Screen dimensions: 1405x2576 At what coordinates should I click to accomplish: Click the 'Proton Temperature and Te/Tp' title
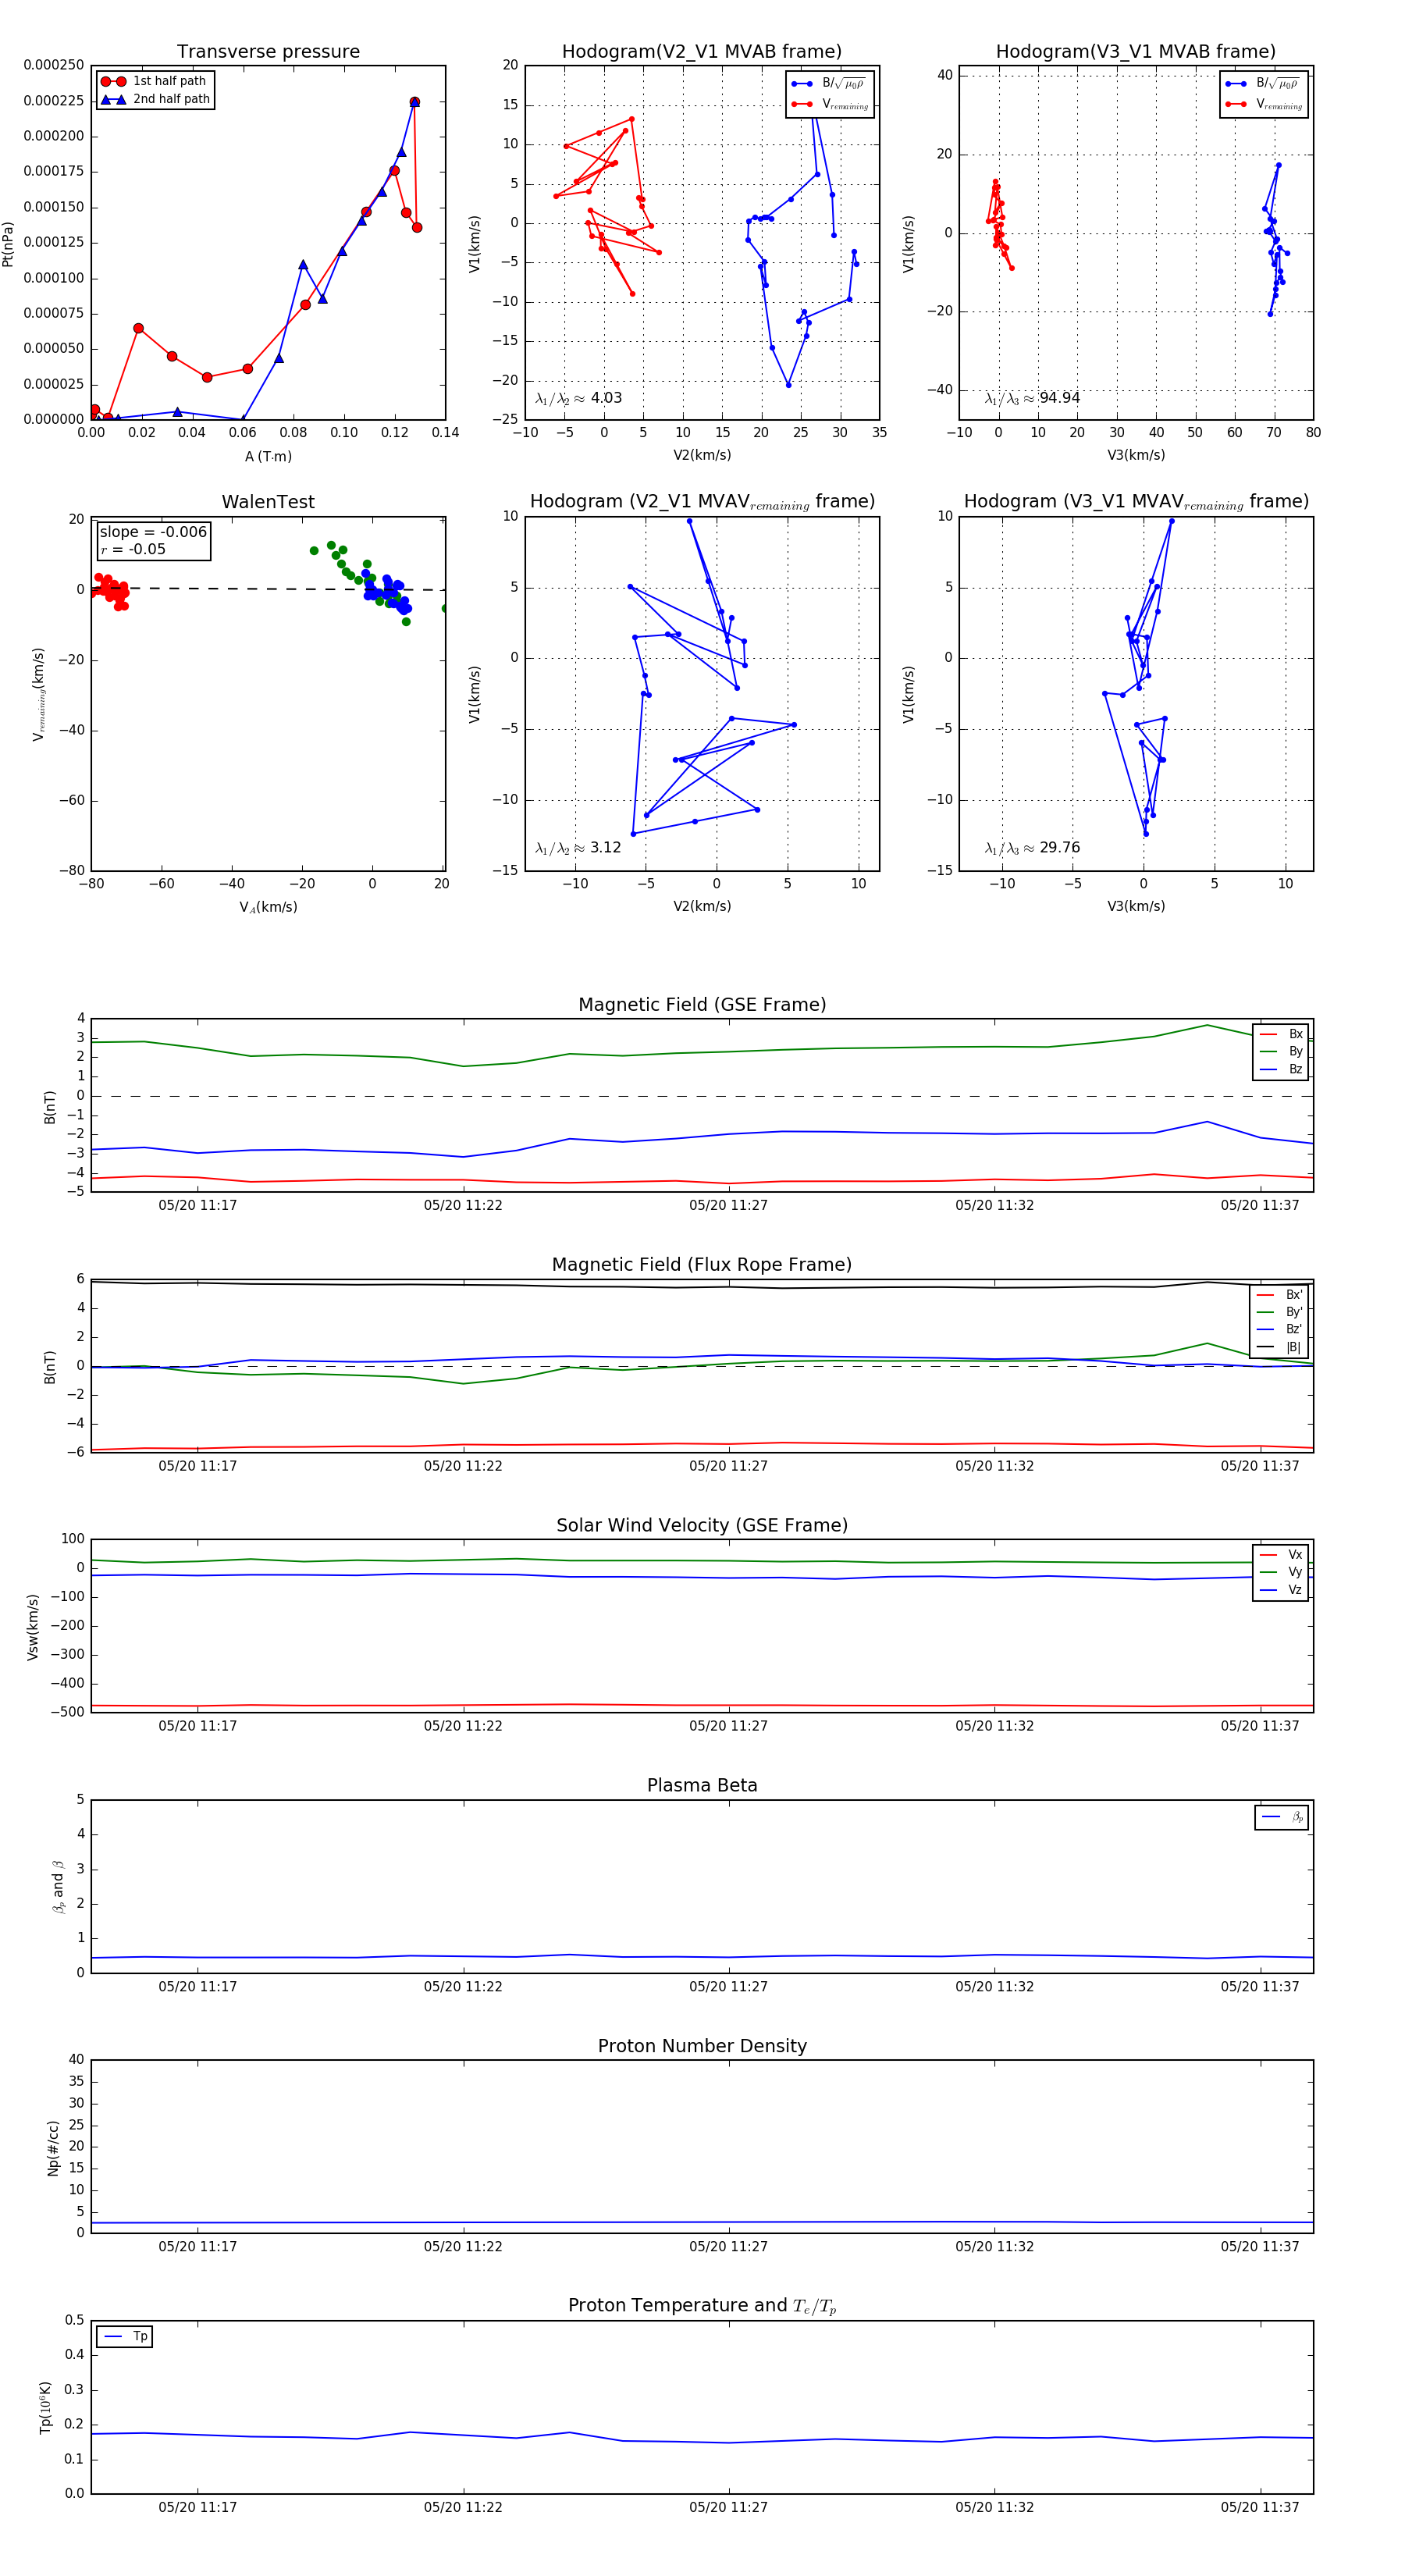click(702, 2306)
